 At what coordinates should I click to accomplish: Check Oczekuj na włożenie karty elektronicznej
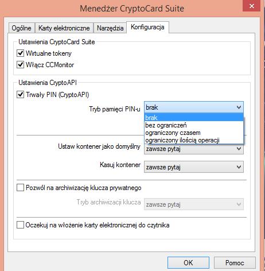(x=20, y=225)
